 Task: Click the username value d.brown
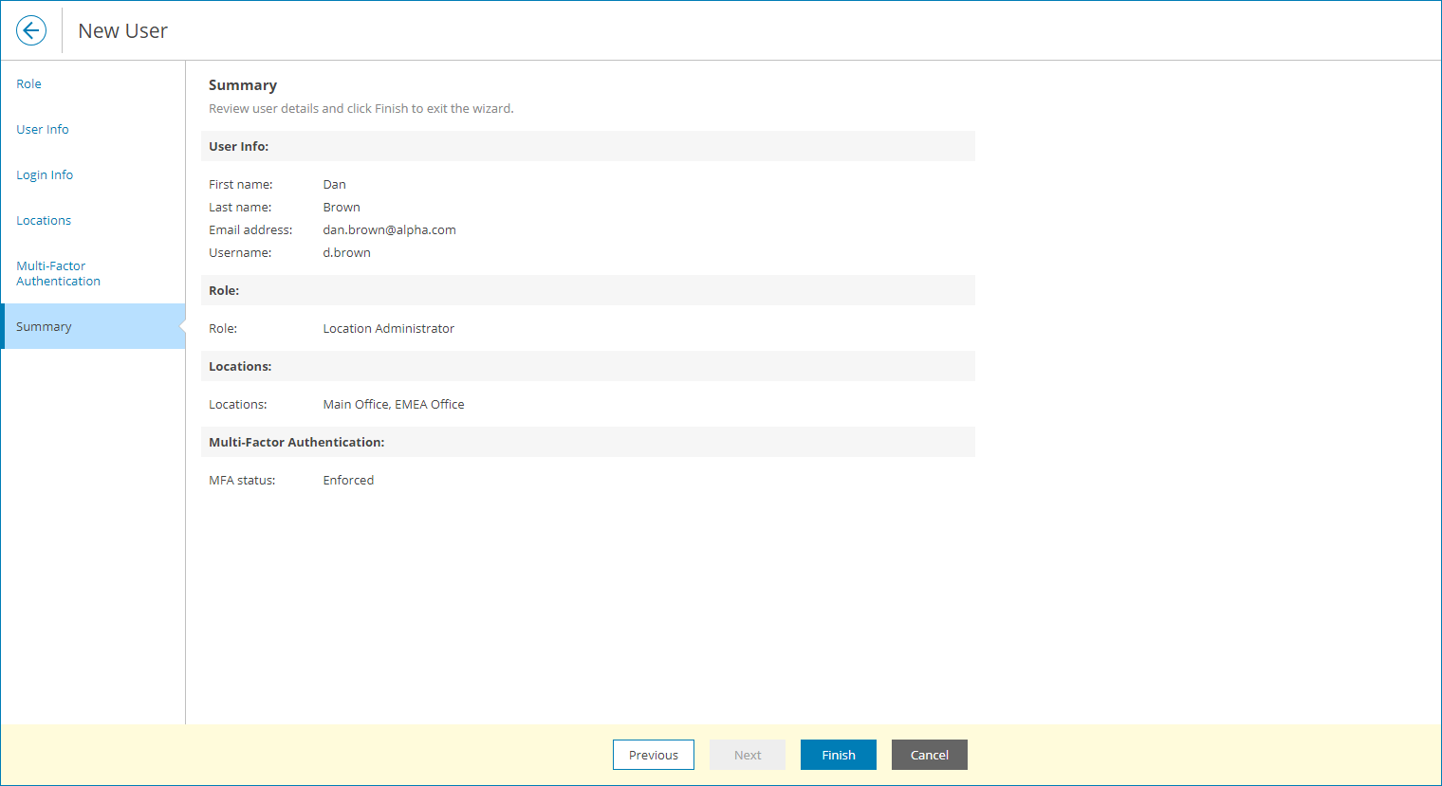coord(346,253)
